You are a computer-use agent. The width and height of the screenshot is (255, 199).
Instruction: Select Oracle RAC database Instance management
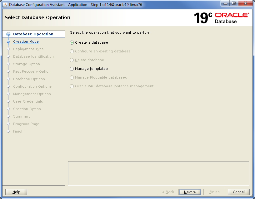pyautogui.click(x=72, y=86)
